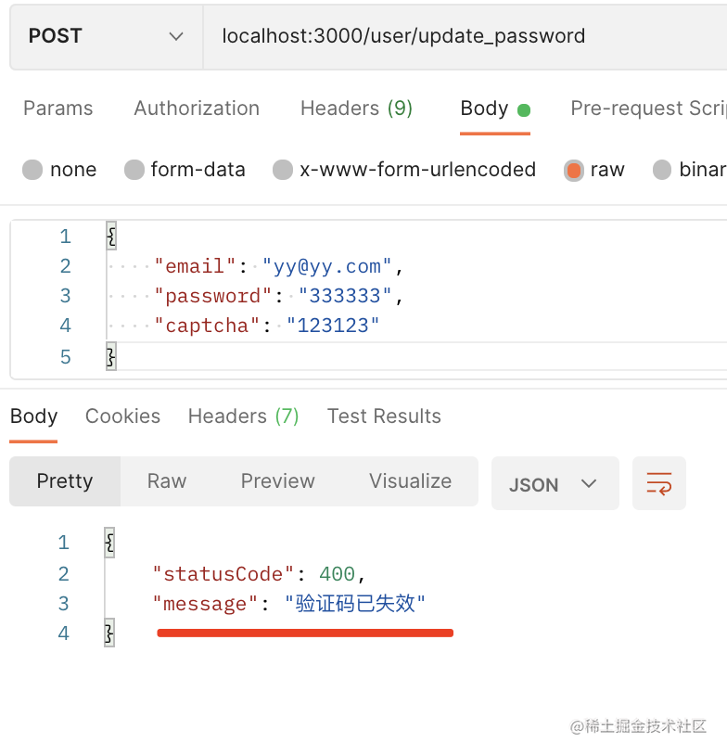727x755 pixels.
Task: Click the captcha line in request body
Action: pos(269,326)
